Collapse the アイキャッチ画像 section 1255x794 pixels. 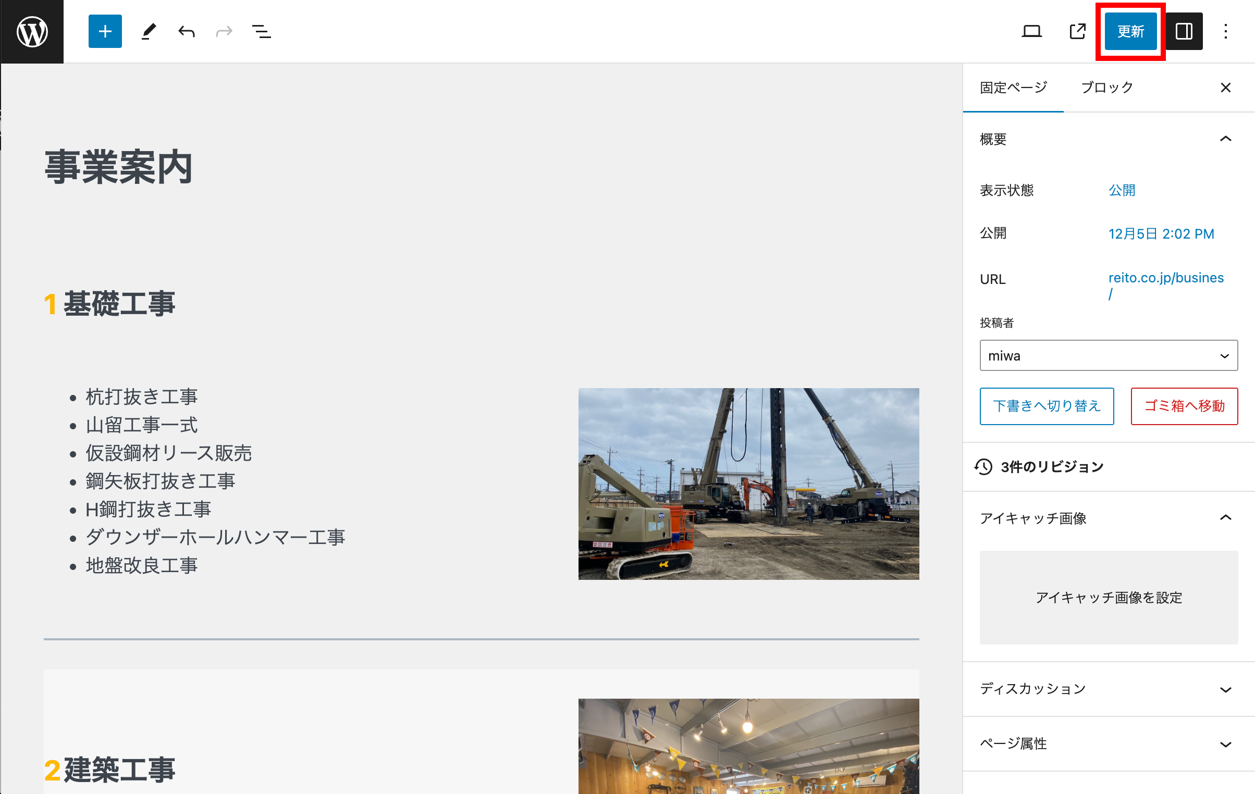(1225, 518)
